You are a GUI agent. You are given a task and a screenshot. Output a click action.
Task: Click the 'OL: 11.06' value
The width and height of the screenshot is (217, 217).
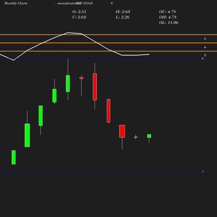coord(169,23)
